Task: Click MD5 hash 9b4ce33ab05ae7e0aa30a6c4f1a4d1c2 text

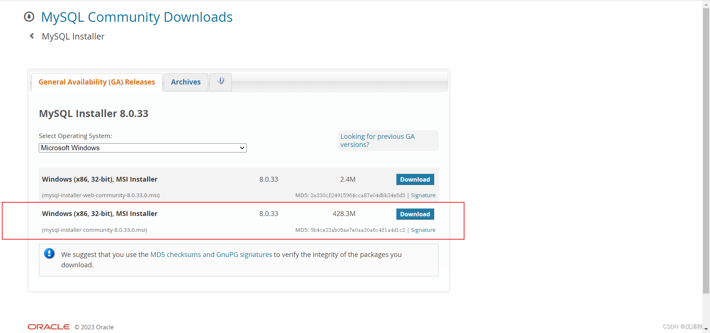Action: pyautogui.click(x=358, y=230)
